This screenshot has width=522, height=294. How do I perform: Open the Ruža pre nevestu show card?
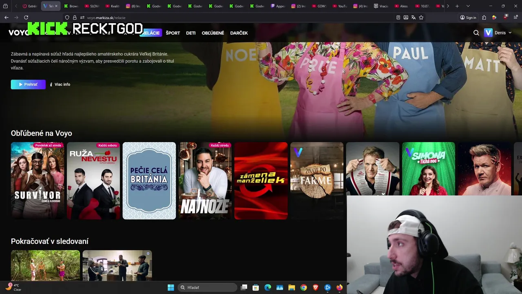point(93,180)
